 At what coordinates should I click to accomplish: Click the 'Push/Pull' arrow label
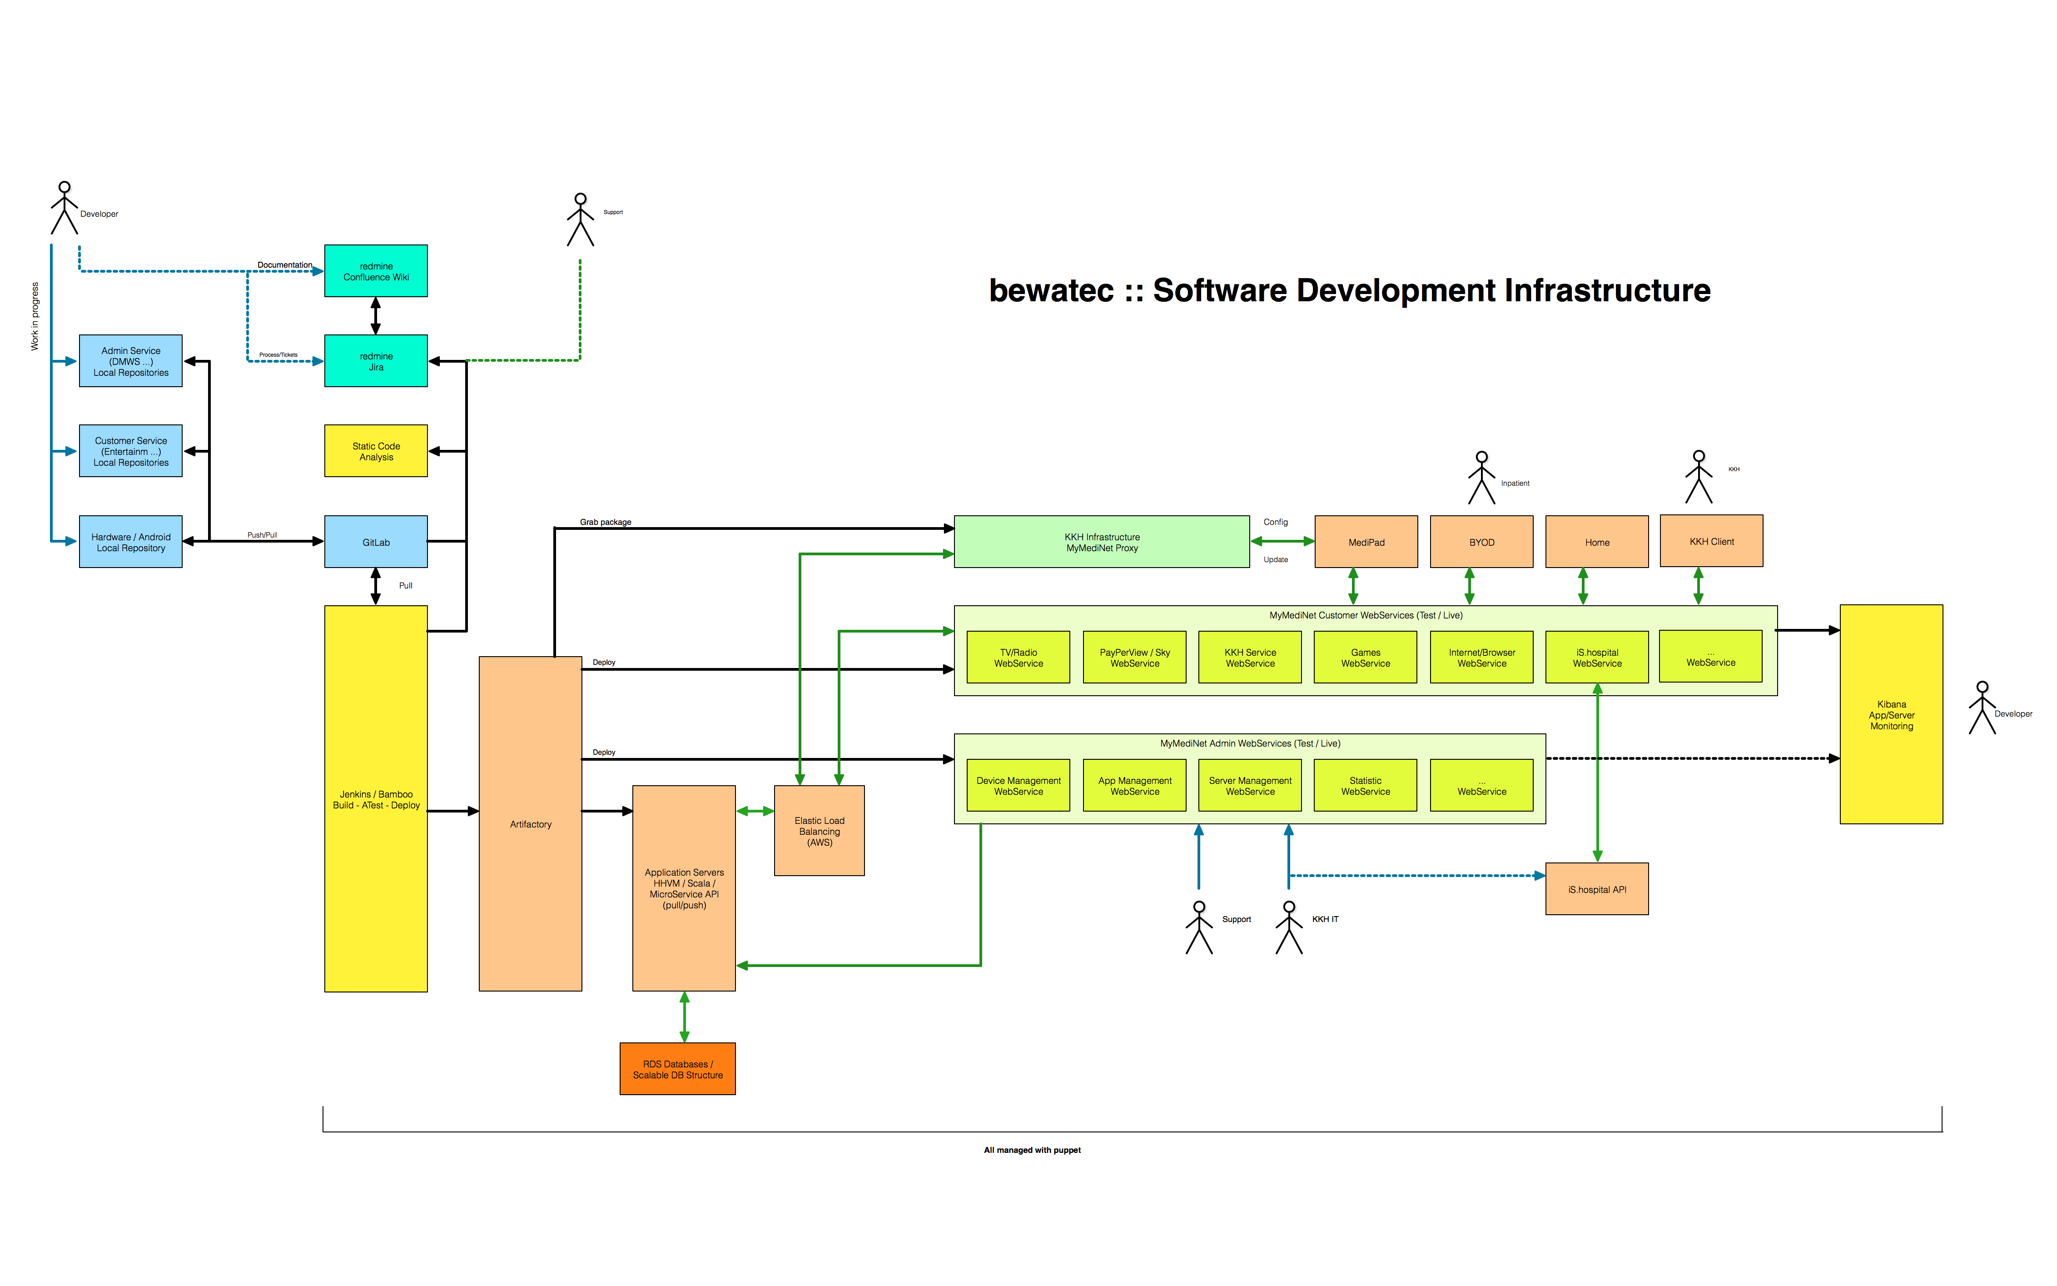pyautogui.click(x=262, y=535)
